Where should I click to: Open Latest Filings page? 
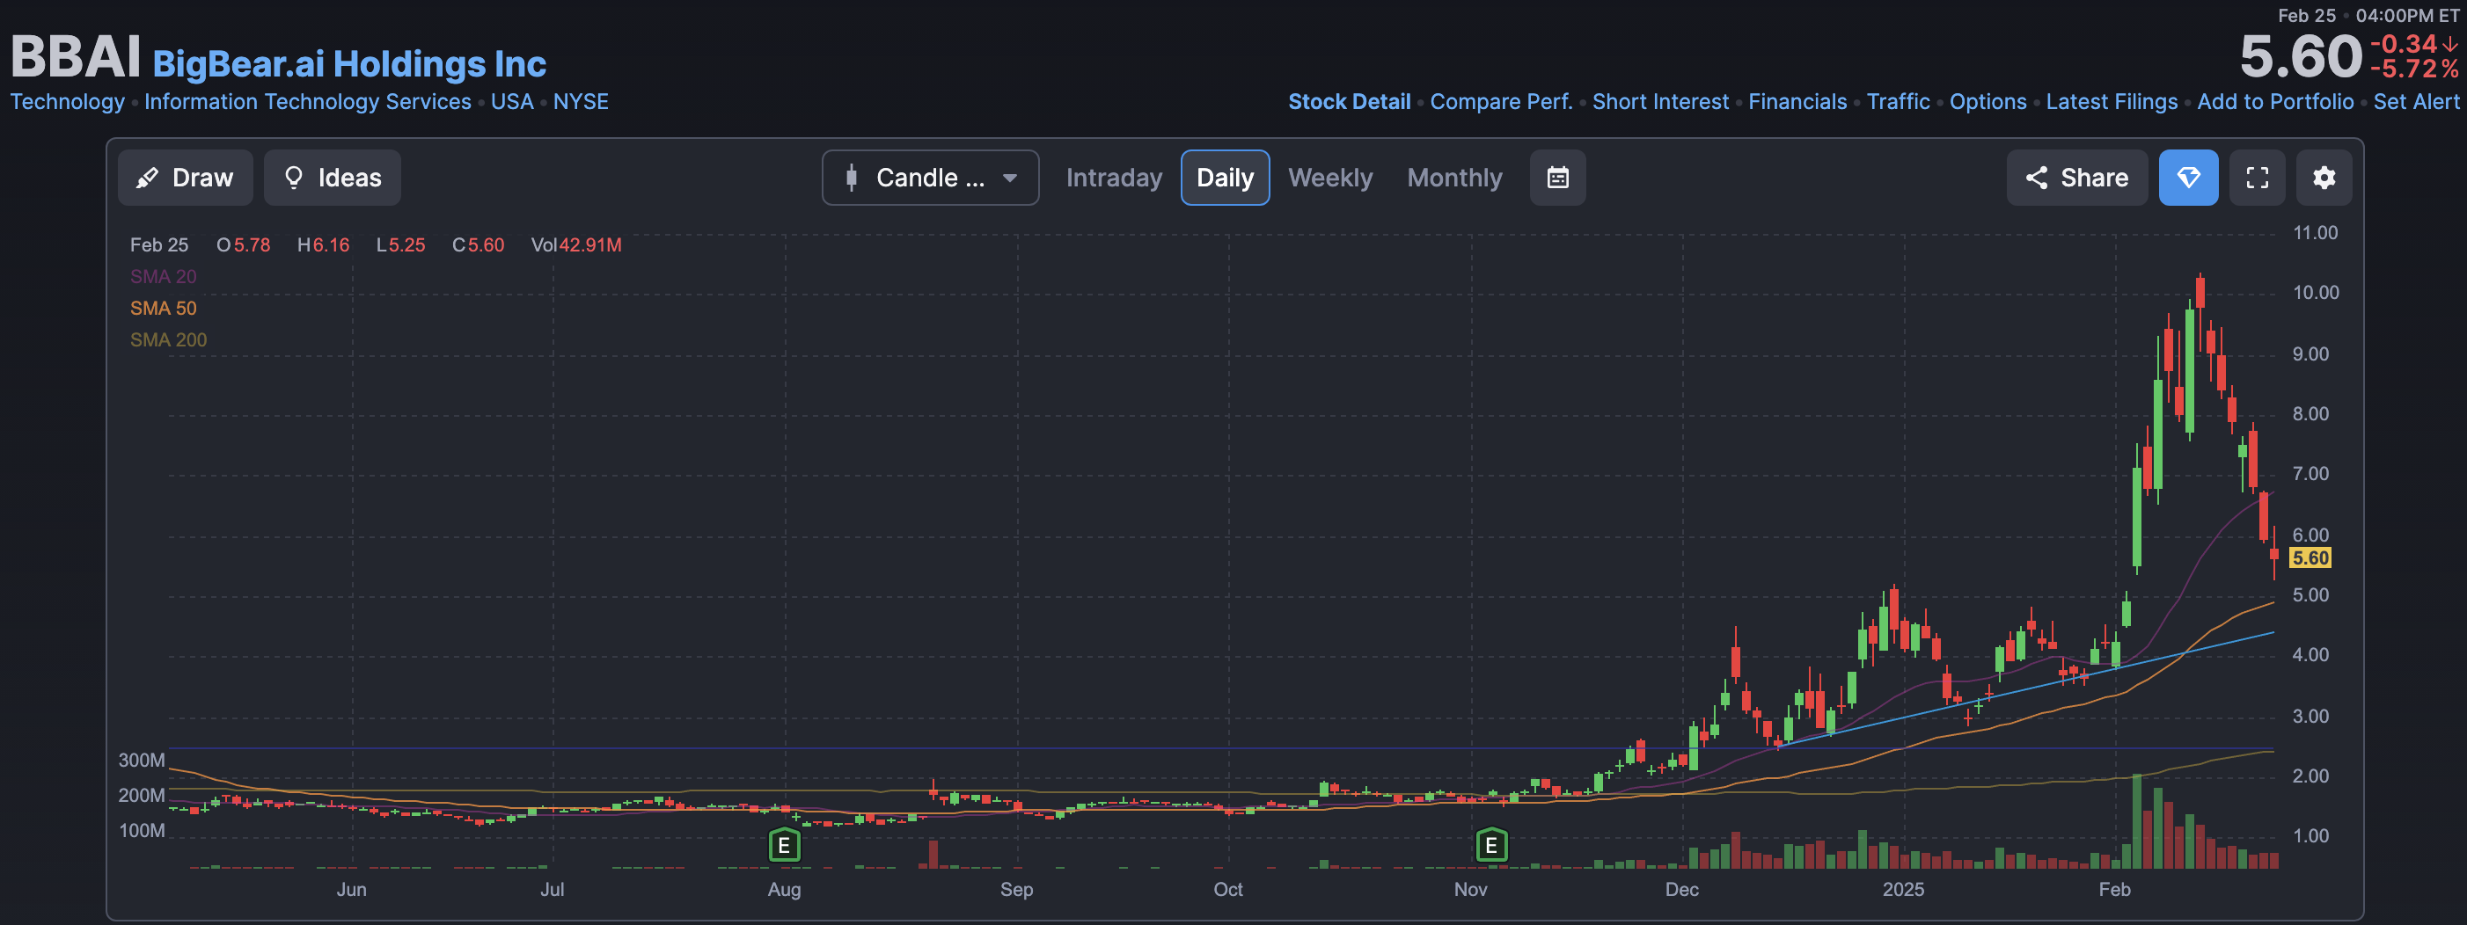tap(2112, 101)
